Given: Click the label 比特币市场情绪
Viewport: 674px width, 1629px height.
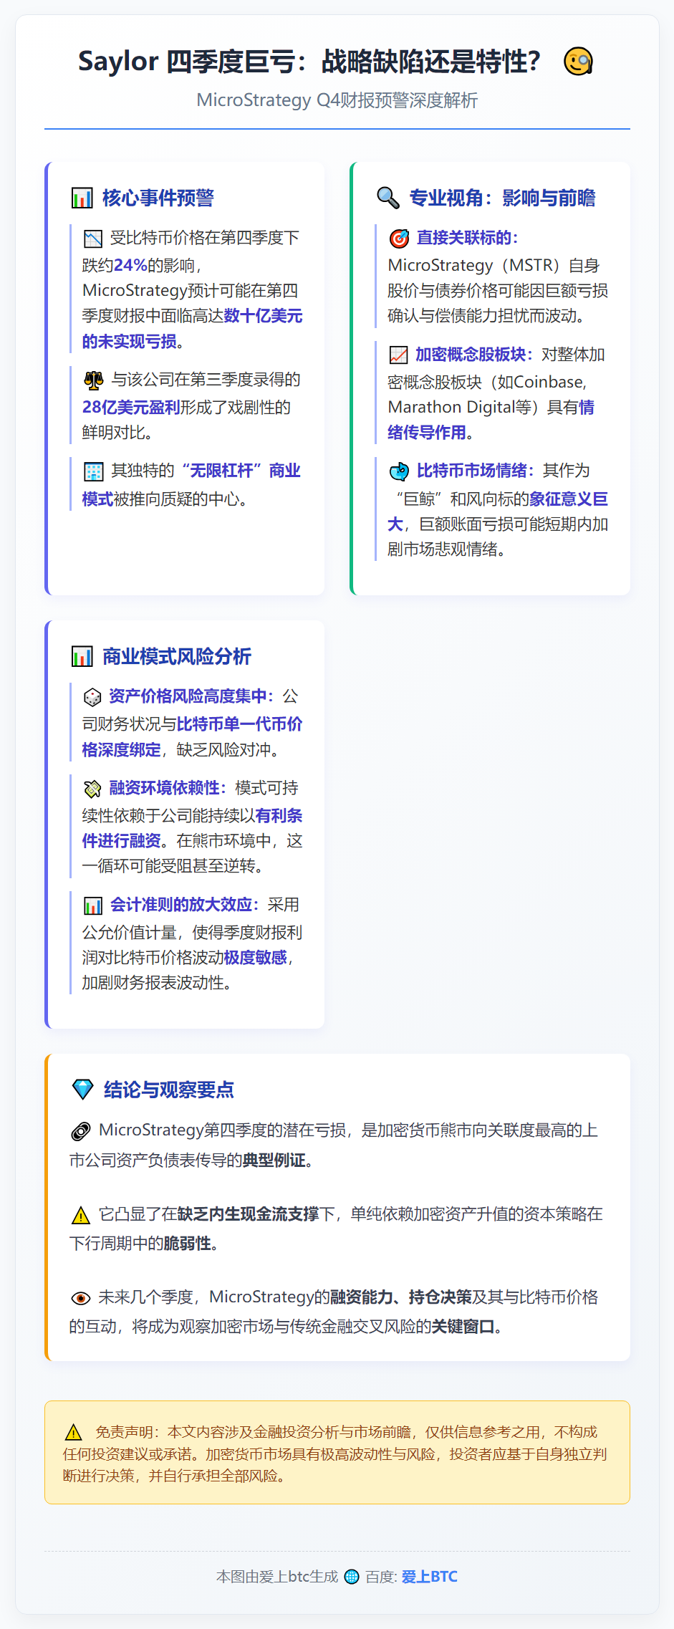Looking at the screenshot, I should pos(476,471).
